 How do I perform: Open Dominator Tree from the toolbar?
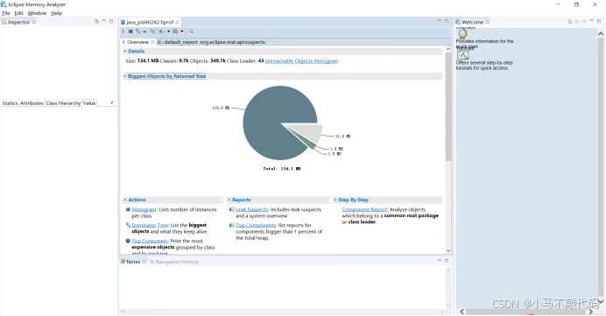click(x=137, y=32)
